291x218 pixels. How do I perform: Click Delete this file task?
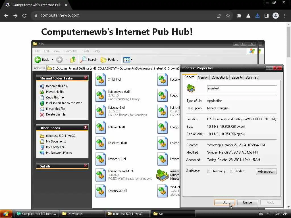point(56,114)
